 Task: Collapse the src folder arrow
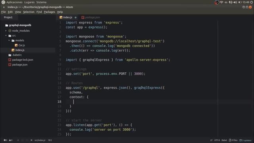point(6,35)
